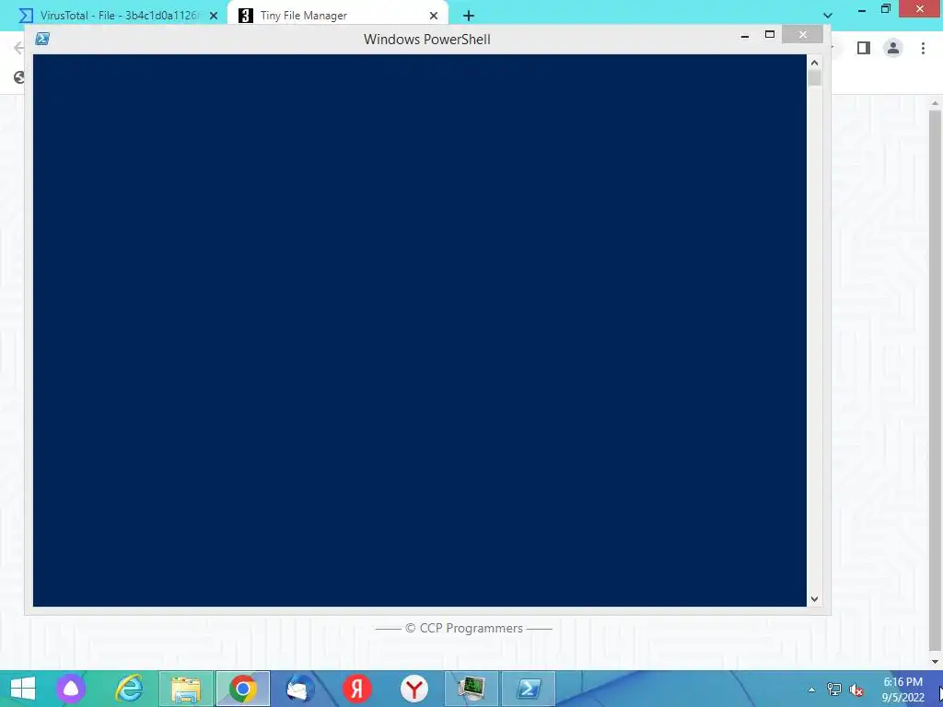Switch to the VirusTotal File tab
The height and width of the screenshot is (707, 943).
[x=118, y=16]
